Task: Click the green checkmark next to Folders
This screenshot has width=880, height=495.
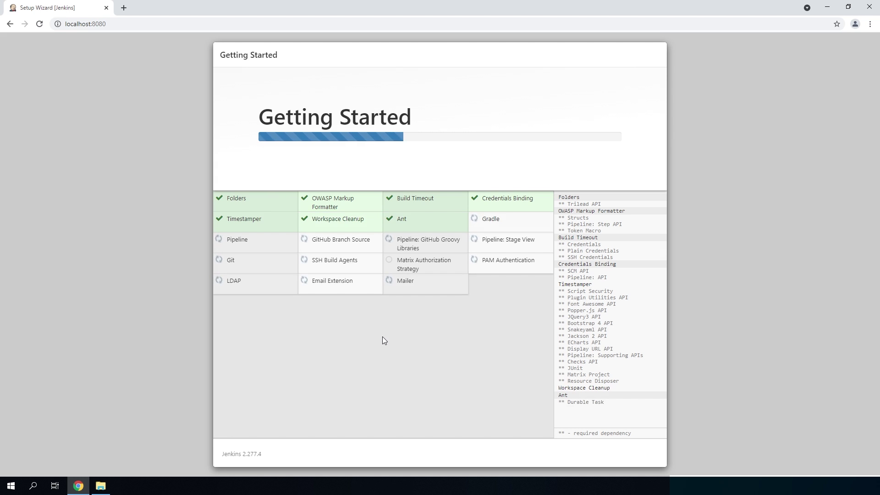Action: (219, 198)
